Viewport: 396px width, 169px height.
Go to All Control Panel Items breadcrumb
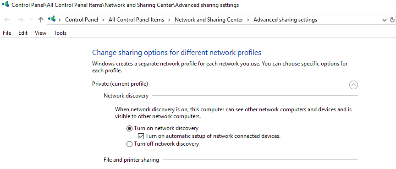(x=137, y=20)
